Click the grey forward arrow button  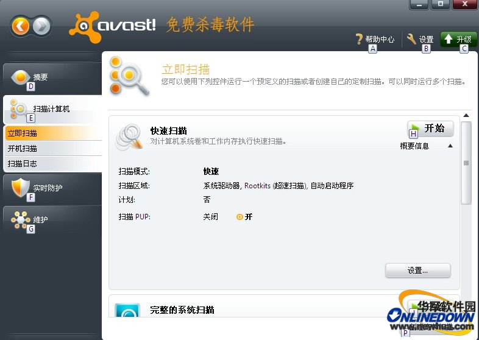pyautogui.click(x=41, y=26)
